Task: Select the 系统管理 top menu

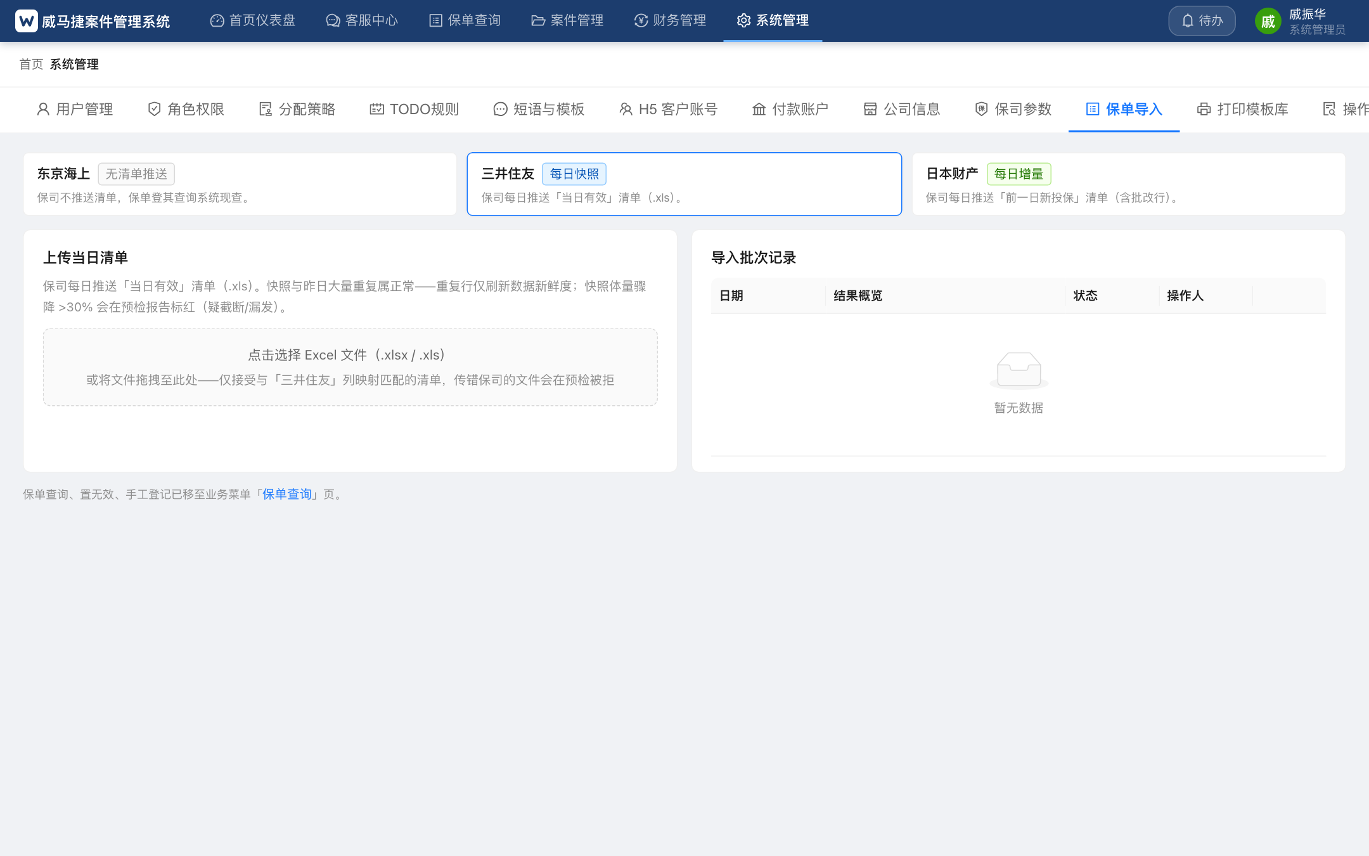Action: (773, 21)
